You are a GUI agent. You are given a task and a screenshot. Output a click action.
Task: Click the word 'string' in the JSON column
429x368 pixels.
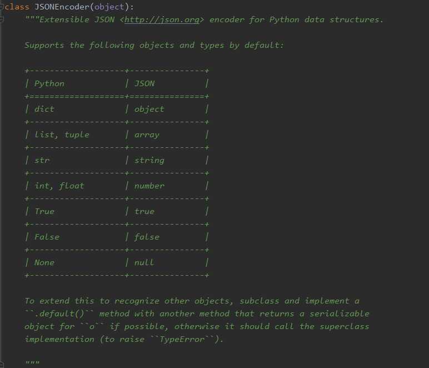click(x=149, y=161)
